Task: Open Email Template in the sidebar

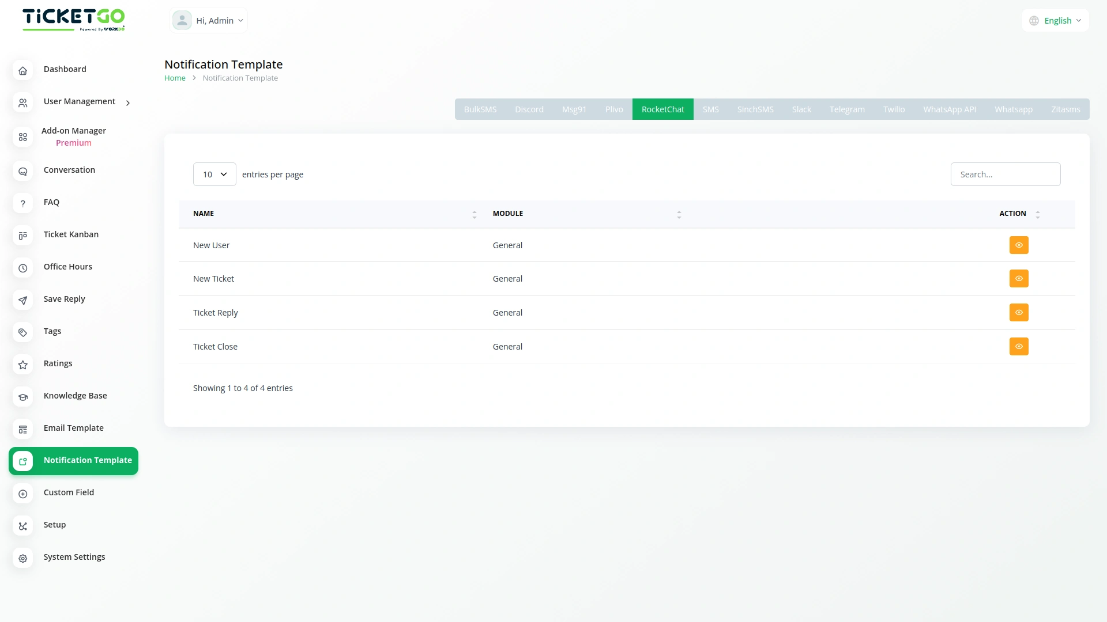Action: coord(73,428)
